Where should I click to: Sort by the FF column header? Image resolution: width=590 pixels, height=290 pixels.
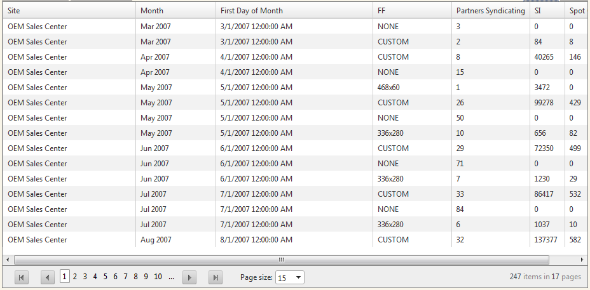(x=412, y=11)
